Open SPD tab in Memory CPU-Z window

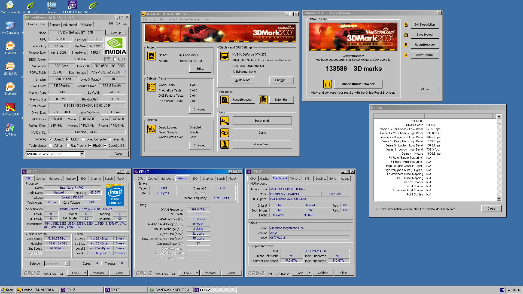click(195, 179)
